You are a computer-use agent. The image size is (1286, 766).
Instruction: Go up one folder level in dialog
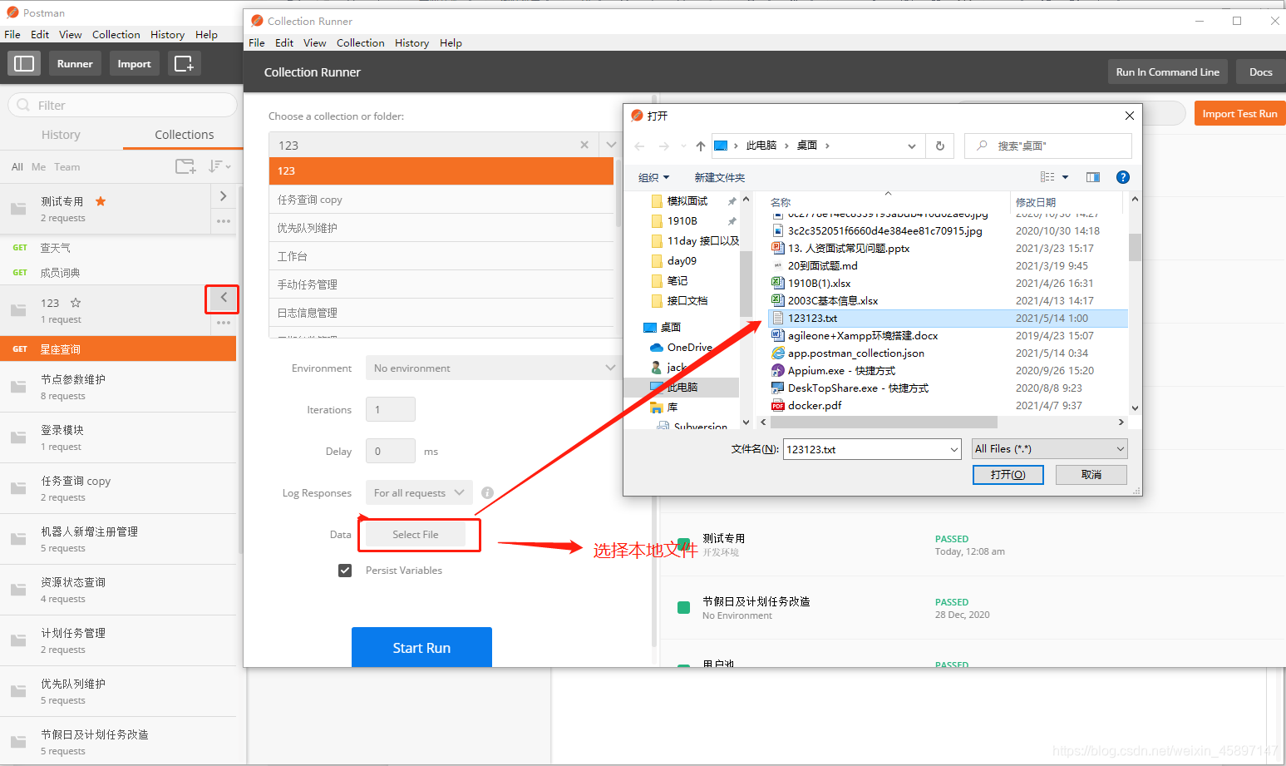701,146
